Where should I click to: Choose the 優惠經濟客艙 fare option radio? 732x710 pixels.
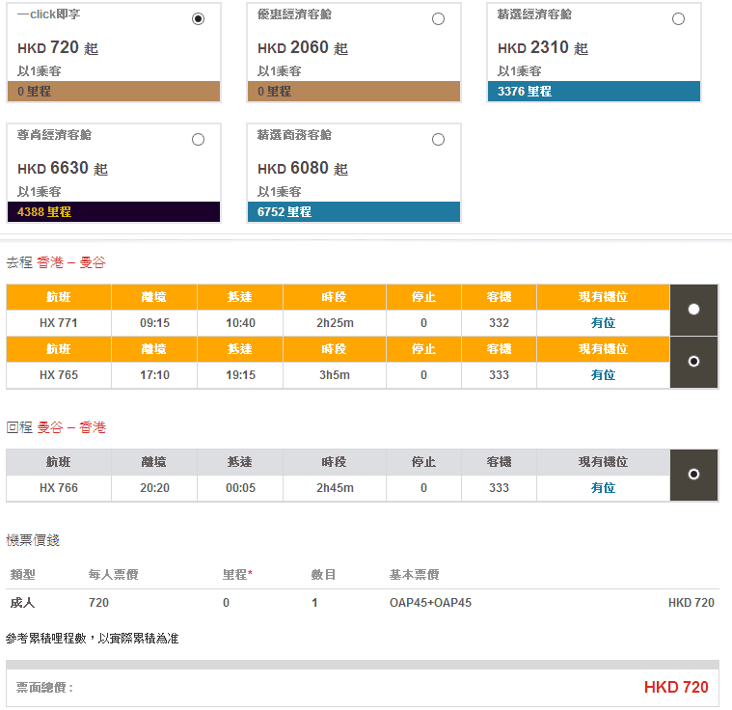pos(438,19)
